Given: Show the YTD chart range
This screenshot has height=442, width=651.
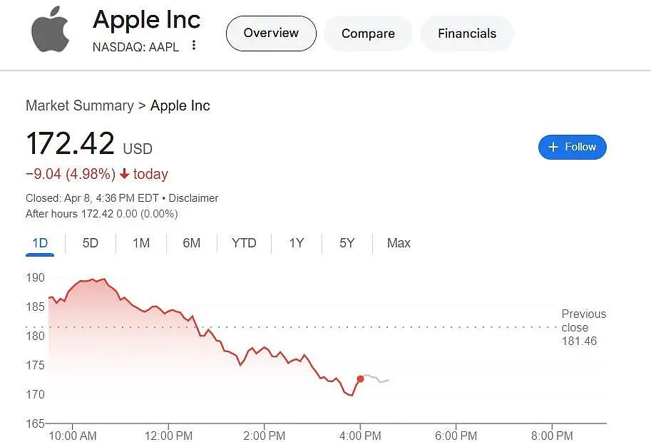Looking at the screenshot, I should 244,243.
